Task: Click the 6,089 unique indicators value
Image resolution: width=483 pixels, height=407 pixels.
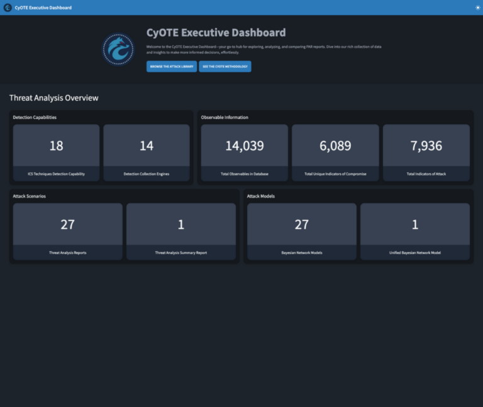Action: [335, 146]
